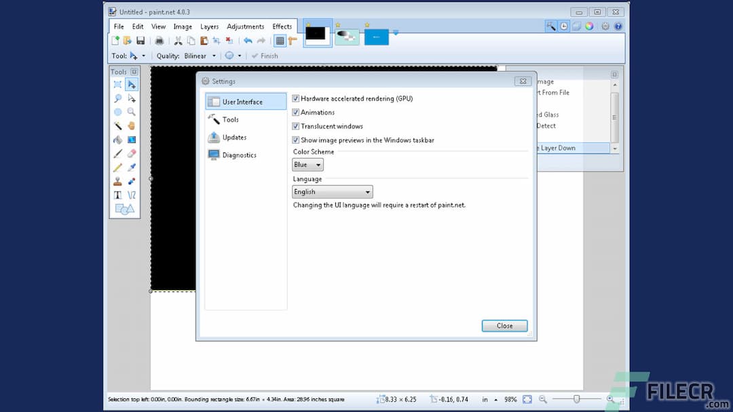733x412 pixels.
Task: Click the Undo arrow in the toolbar
Action: click(x=247, y=40)
